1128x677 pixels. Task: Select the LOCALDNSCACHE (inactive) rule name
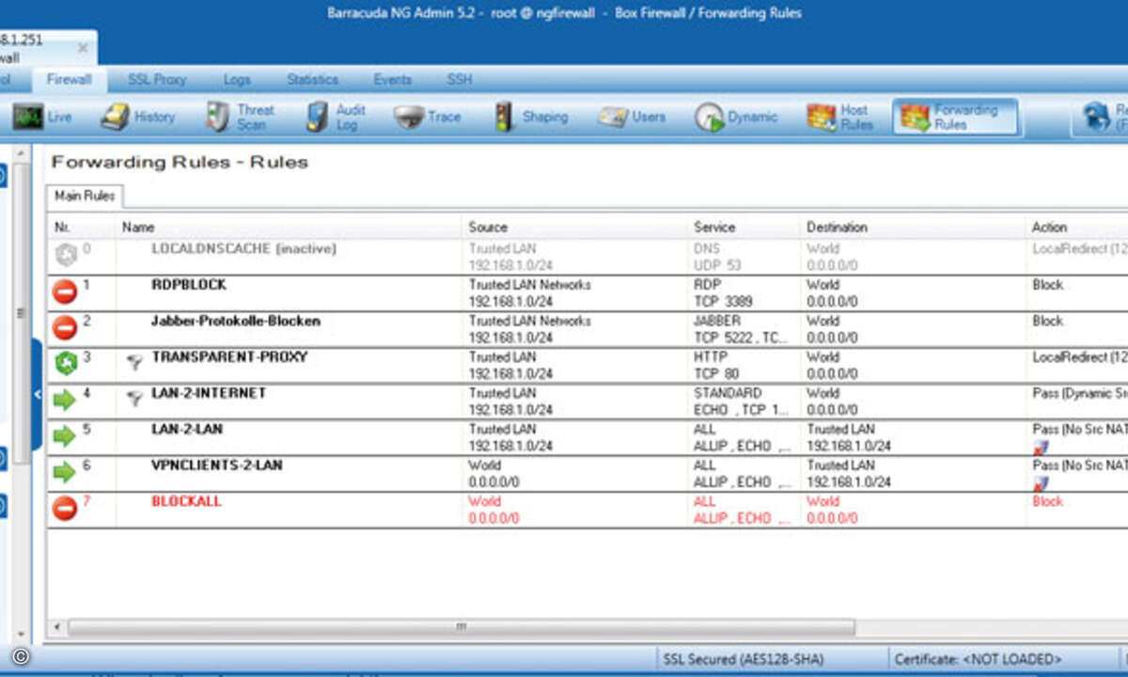pos(243,249)
